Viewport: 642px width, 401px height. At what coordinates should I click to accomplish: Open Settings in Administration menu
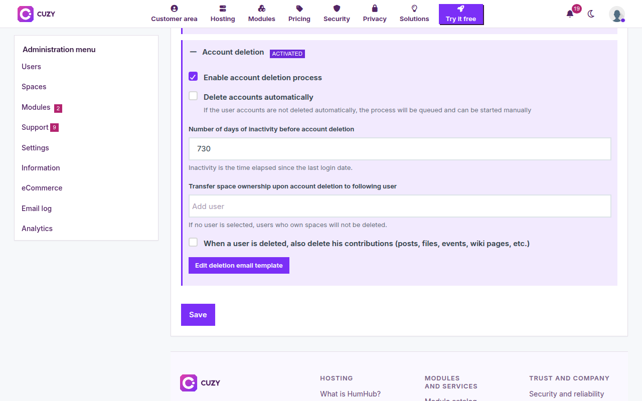[35, 148]
